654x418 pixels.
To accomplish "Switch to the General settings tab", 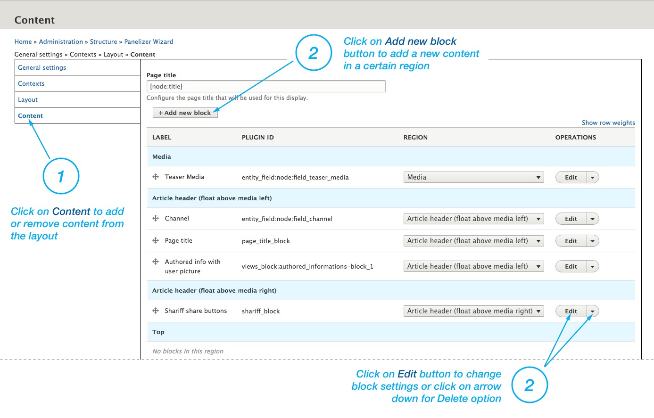I will point(42,68).
